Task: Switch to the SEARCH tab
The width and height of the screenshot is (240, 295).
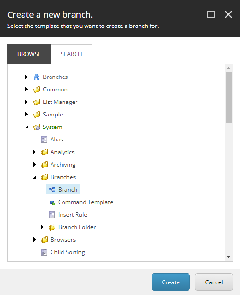Action: pos(71,54)
